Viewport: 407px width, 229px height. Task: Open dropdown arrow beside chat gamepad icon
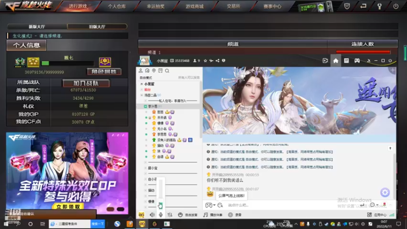pyautogui.click(x=214, y=205)
